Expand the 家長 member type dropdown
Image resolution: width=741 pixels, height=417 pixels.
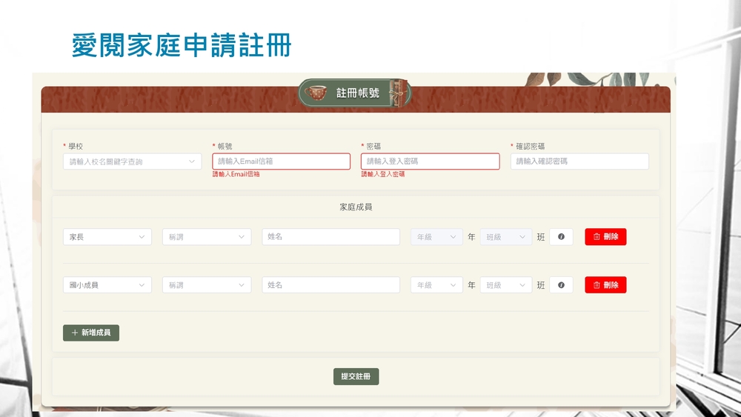[107, 237]
